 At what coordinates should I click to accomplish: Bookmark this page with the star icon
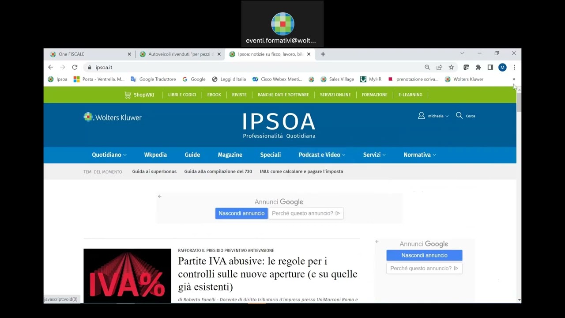pos(451,67)
